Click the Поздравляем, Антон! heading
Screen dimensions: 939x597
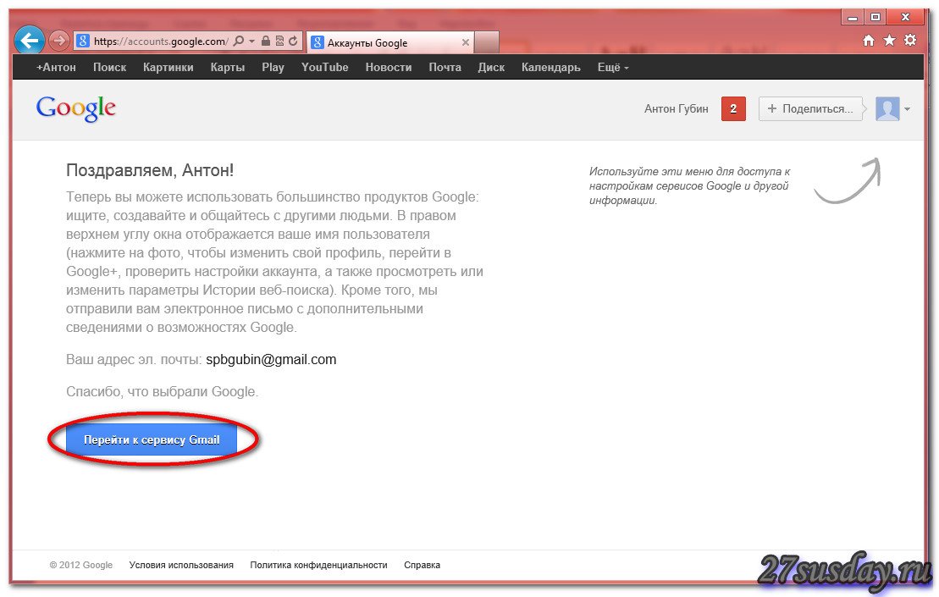pos(150,171)
